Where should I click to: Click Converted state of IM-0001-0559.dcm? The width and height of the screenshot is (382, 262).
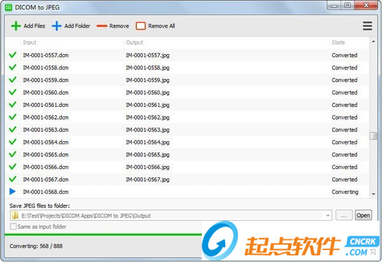344,80
